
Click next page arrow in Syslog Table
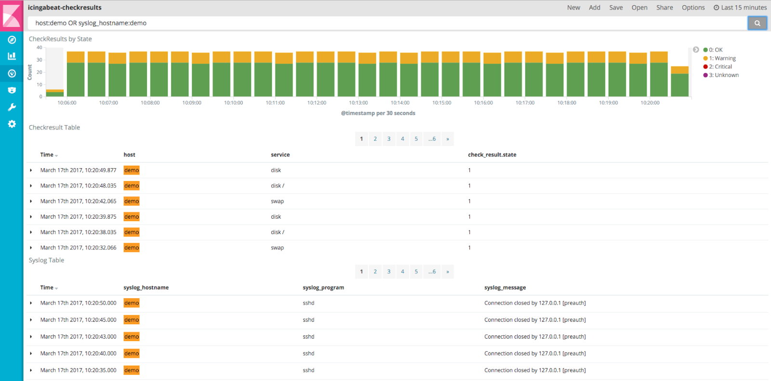tap(448, 272)
